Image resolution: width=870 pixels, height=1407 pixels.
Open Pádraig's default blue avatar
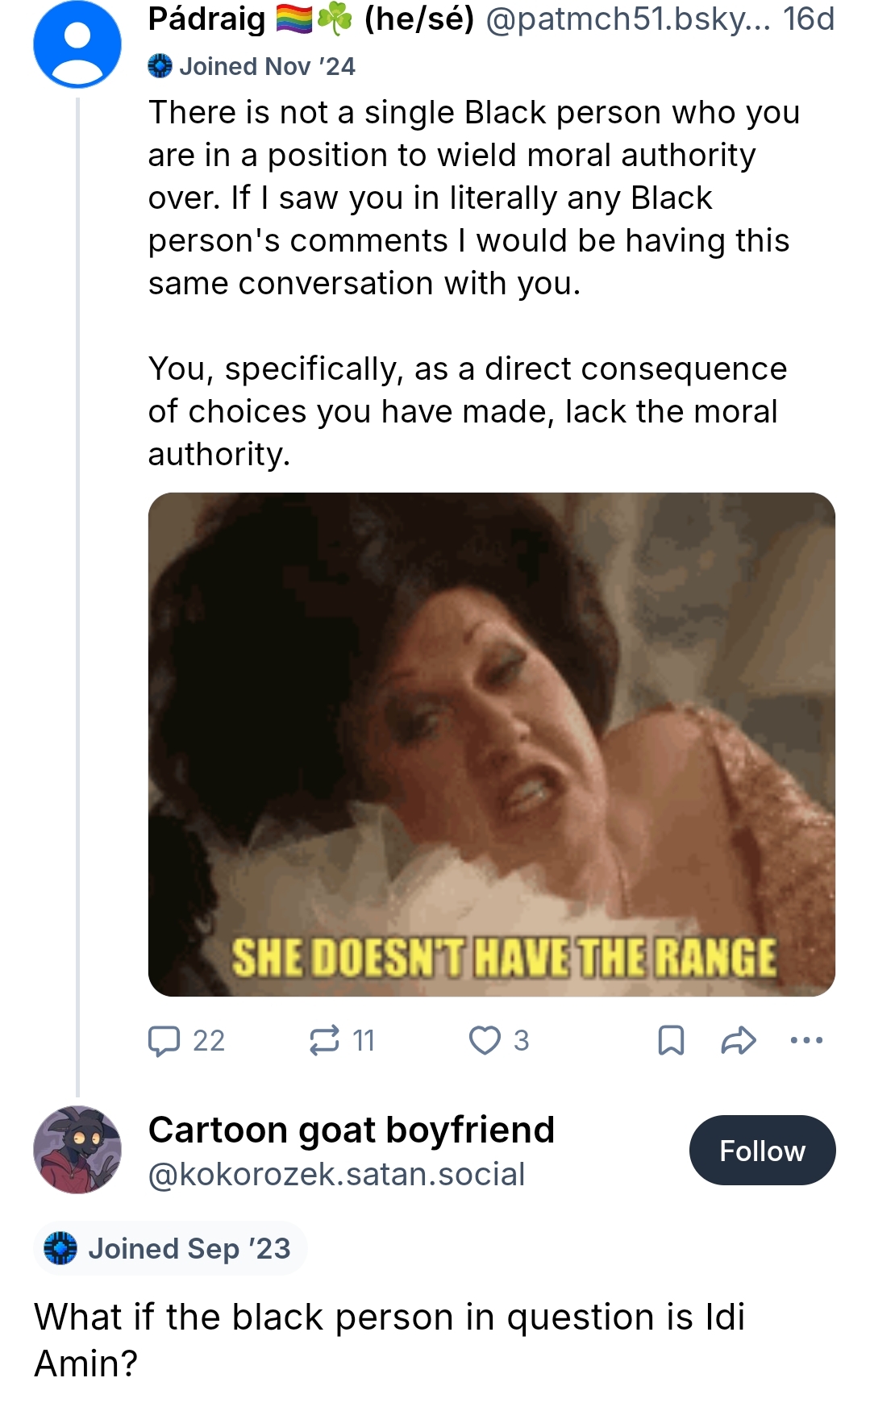click(77, 44)
